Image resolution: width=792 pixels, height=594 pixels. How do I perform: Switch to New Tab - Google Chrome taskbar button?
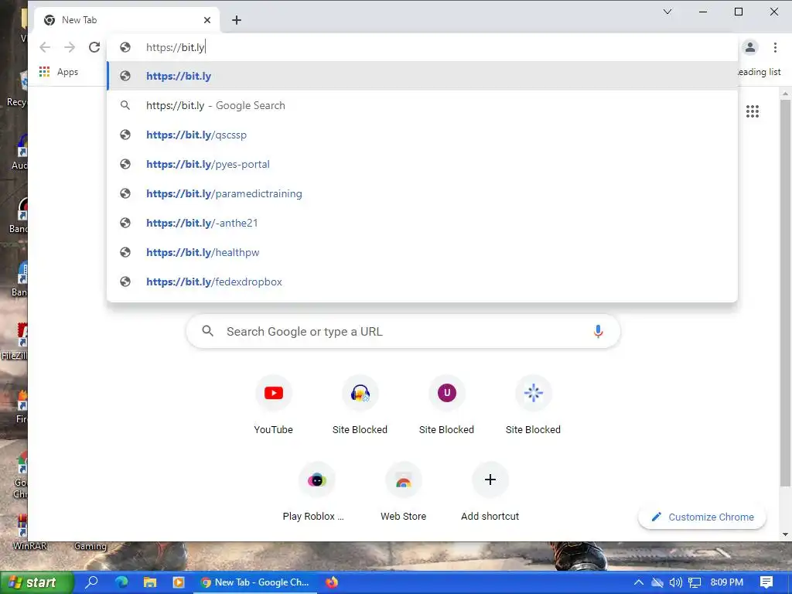[255, 582]
